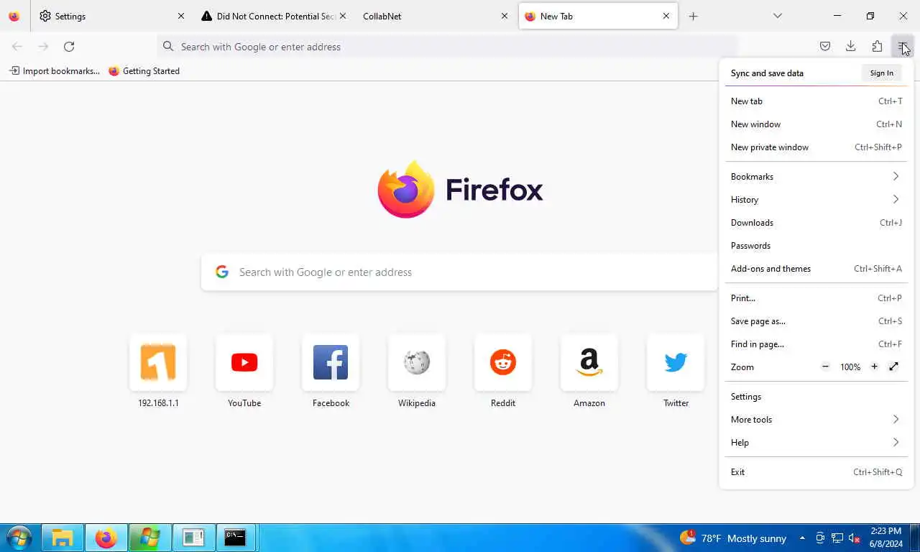
Task: Open Downloads from the menu
Action: coord(816,223)
